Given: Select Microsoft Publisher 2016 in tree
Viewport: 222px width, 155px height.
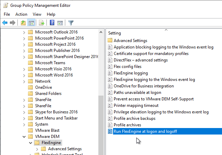Looking at the screenshot, I should [x=57, y=51].
